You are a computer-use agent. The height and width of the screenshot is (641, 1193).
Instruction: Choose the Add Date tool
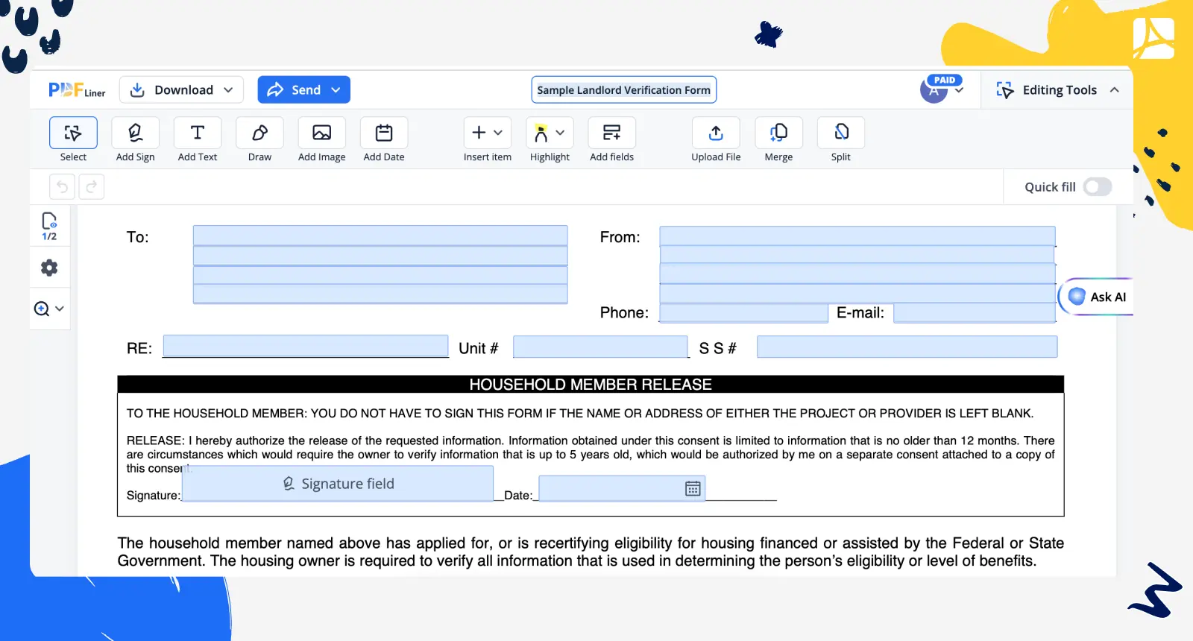[x=384, y=133]
